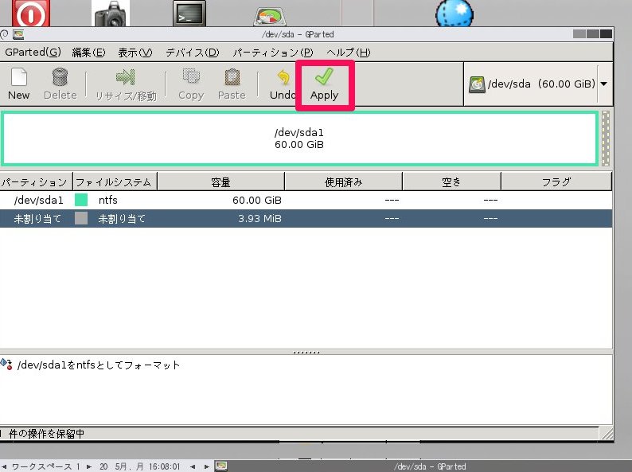The width and height of the screenshot is (632, 472).
Task: Select the /dev/sda1 partition row
Action: click(x=306, y=200)
